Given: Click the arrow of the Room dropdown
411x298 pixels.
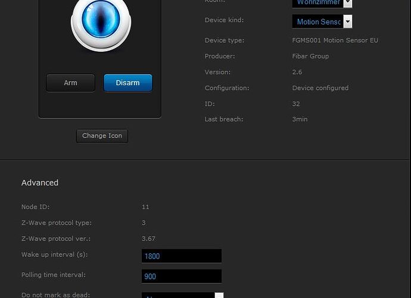Looking at the screenshot, I should [x=348, y=3].
